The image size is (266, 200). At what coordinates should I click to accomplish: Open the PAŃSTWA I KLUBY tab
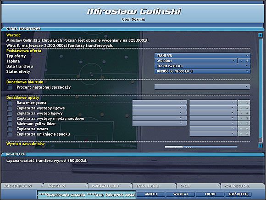click(x=110, y=186)
